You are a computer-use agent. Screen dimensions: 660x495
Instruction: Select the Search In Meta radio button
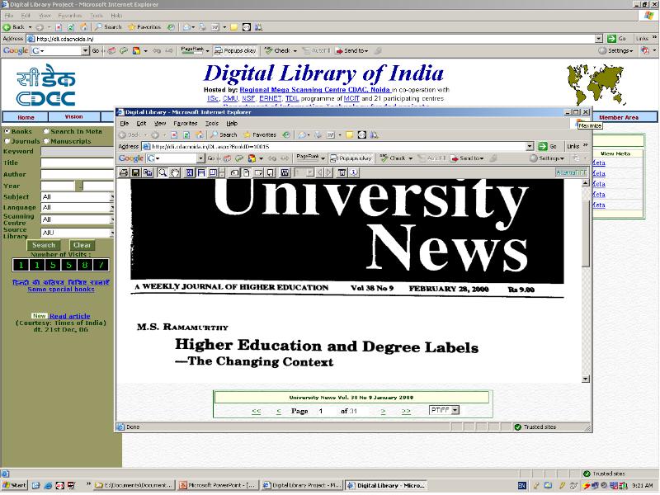46,131
